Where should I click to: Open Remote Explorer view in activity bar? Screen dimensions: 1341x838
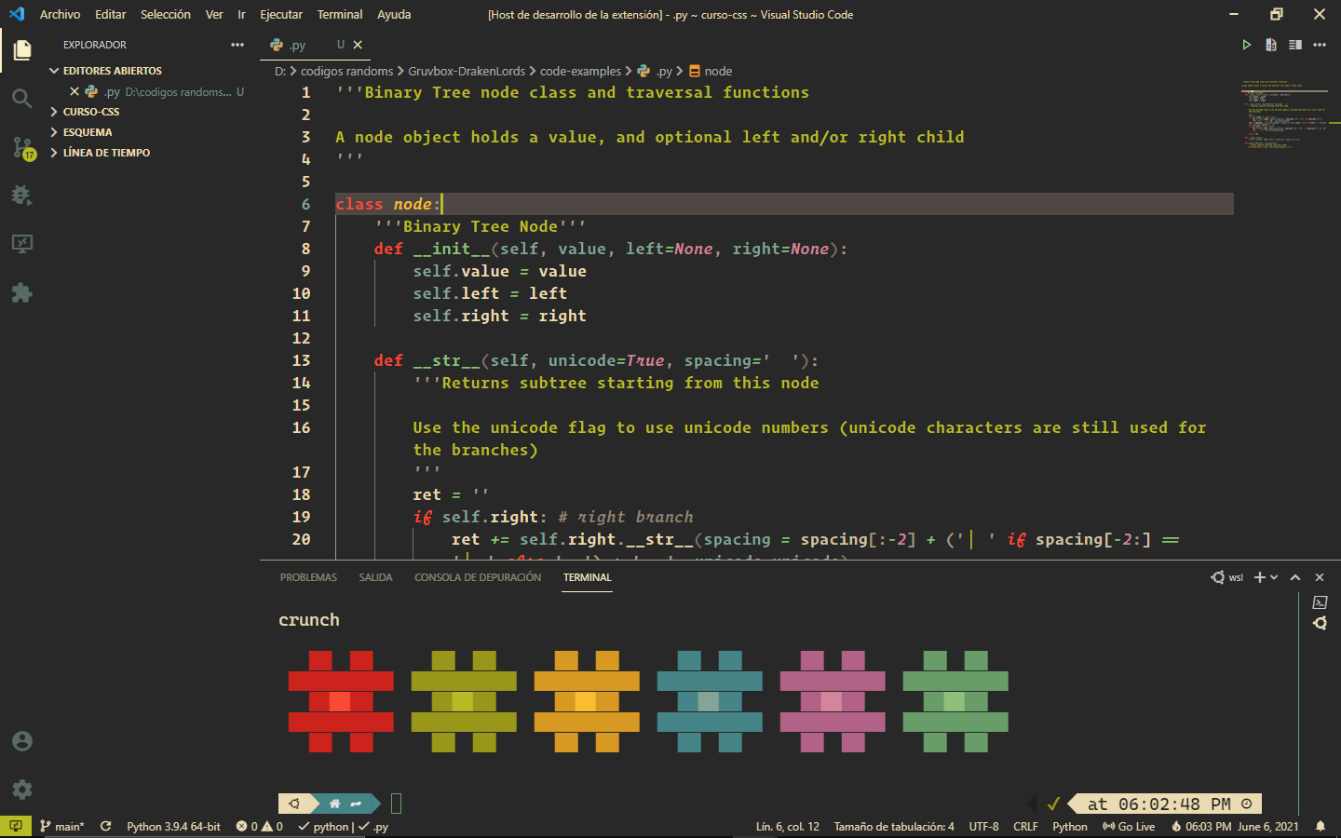pos(22,244)
